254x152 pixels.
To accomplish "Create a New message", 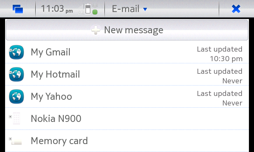I will point(127,30).
